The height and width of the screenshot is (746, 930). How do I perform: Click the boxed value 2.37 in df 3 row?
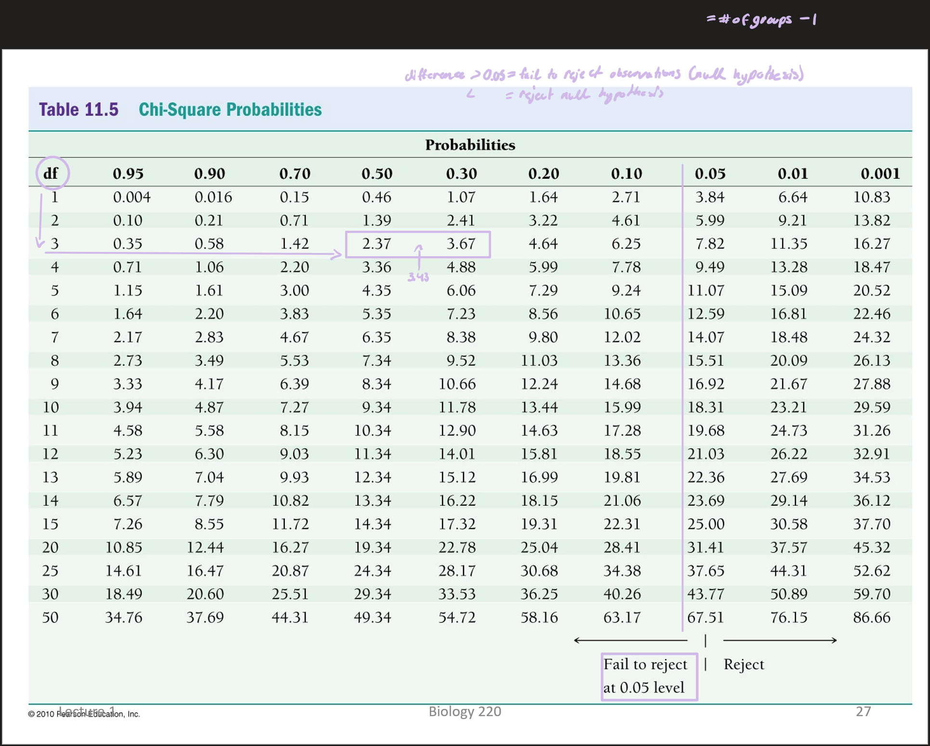click(376, 244)
